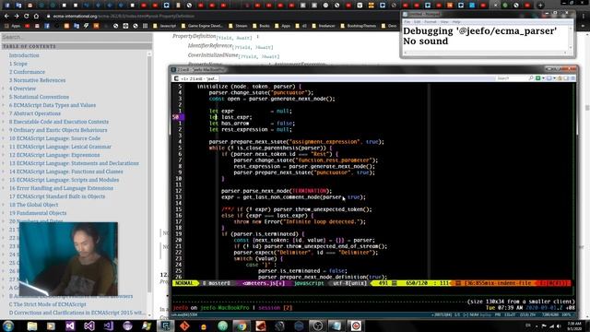
Task: Expand '8 Executable Code and Execution Contexts'
Action: pyautogui.click(x=4, y=122)
